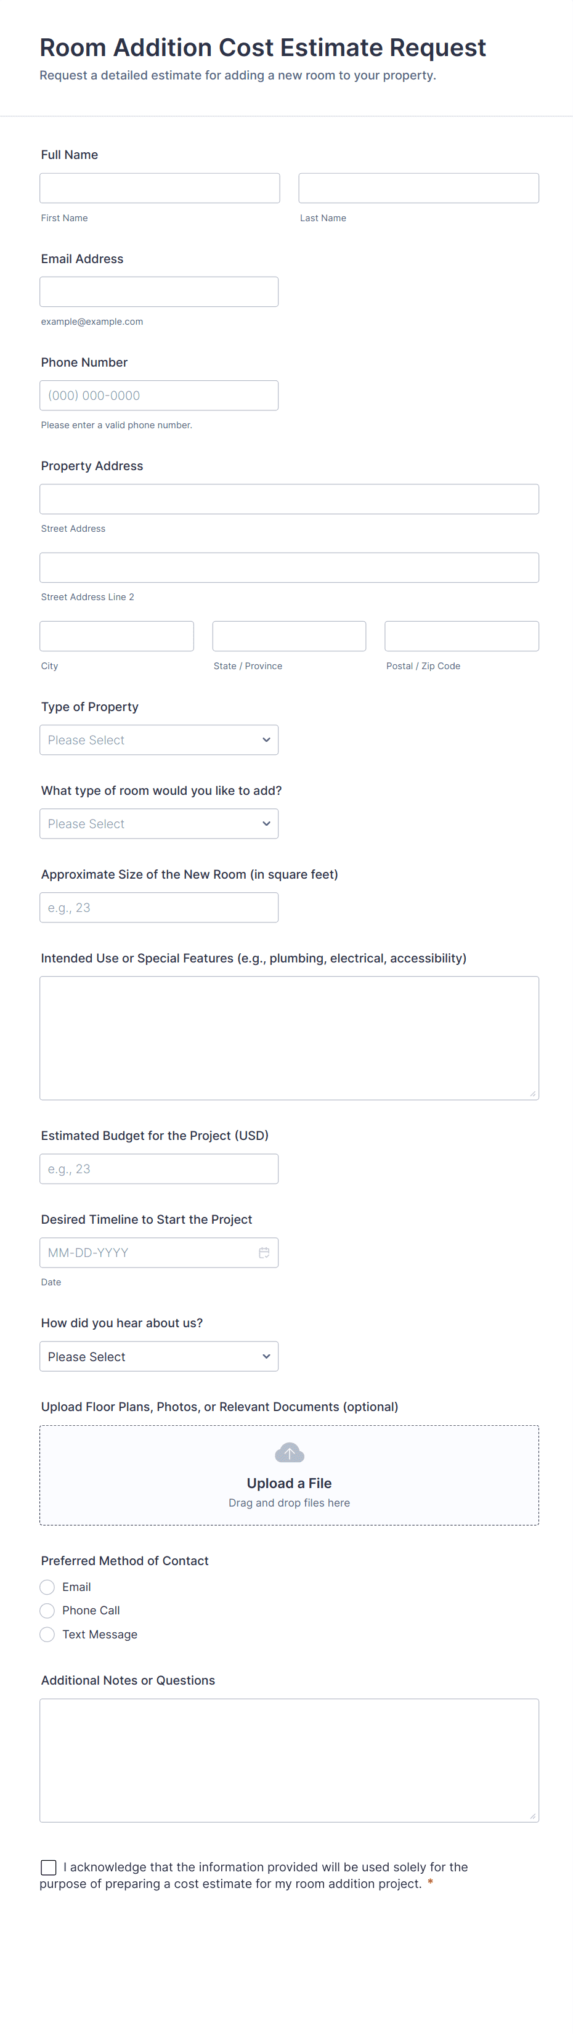Click the calendar icon in date field
Viewport: 573px width, 2034px height.
[264, 1252]
